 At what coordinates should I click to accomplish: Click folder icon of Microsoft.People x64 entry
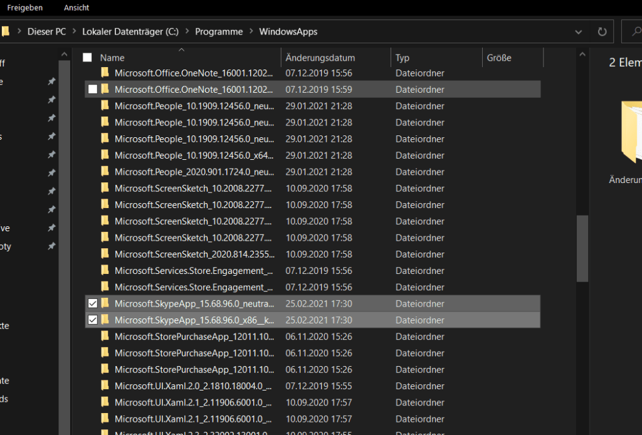coord(105,155)
